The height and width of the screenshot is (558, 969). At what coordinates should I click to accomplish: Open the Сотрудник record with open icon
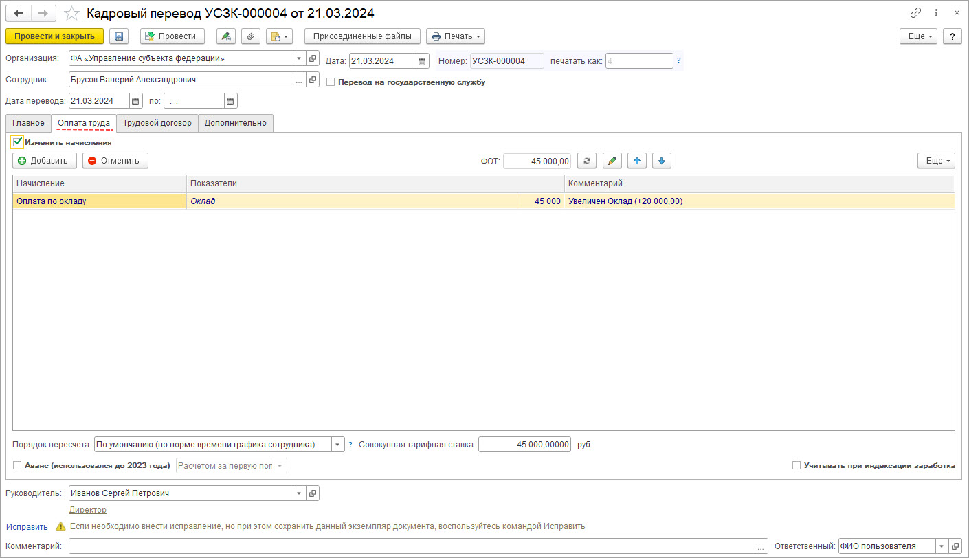pos(313,80)
